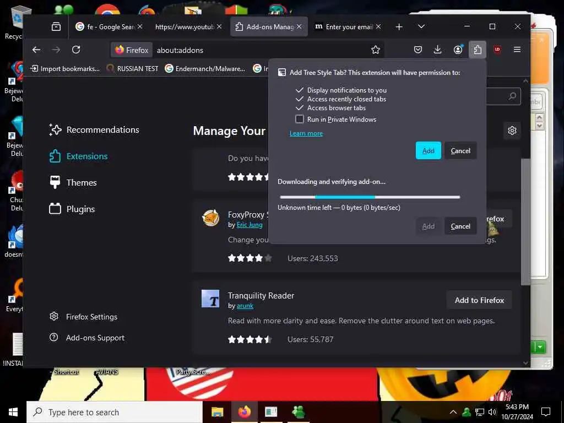This screenshot has height=423, width=564.
Task: Open the RUSSIAN TEST bookmark
Action: (x=132, y=68)
